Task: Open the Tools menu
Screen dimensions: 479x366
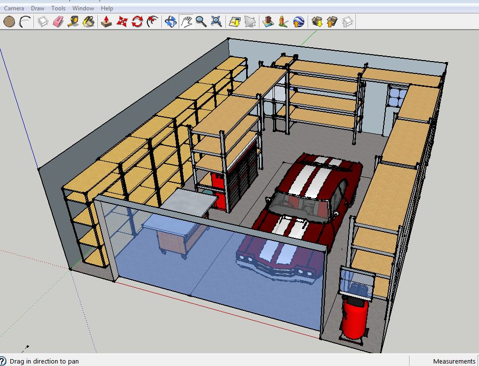Action: pos(58,8)
